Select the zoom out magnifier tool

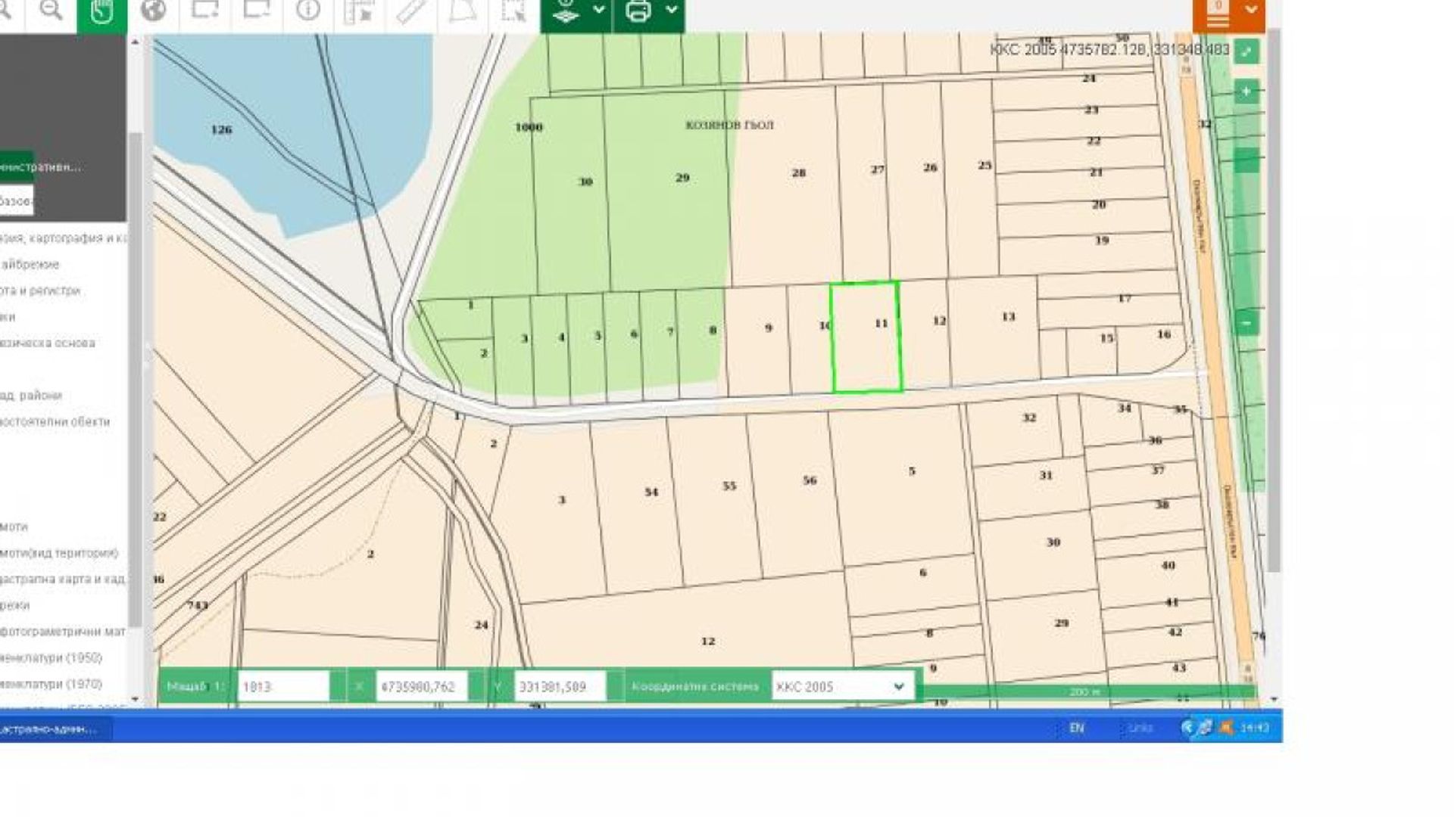(51, 11)
